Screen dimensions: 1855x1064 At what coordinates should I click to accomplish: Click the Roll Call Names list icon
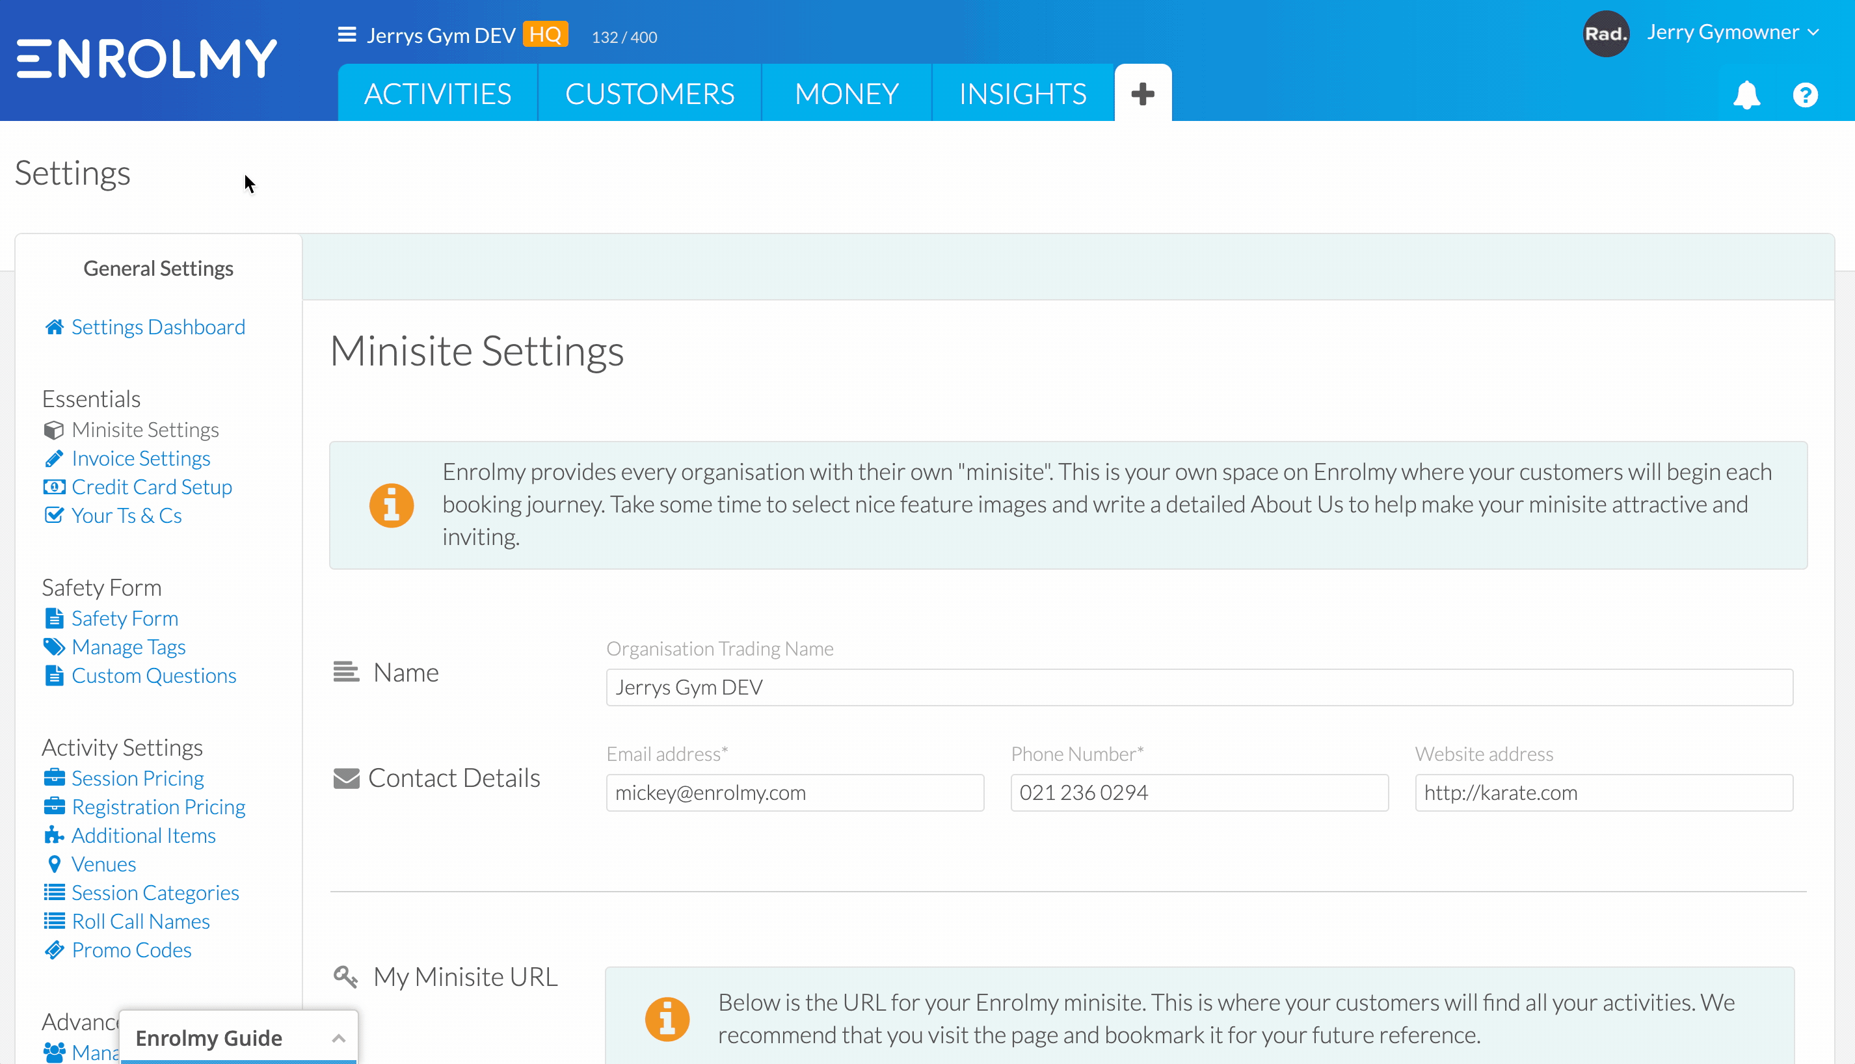click(54, 921)
